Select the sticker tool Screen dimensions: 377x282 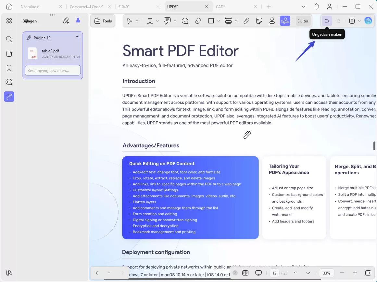259,21
